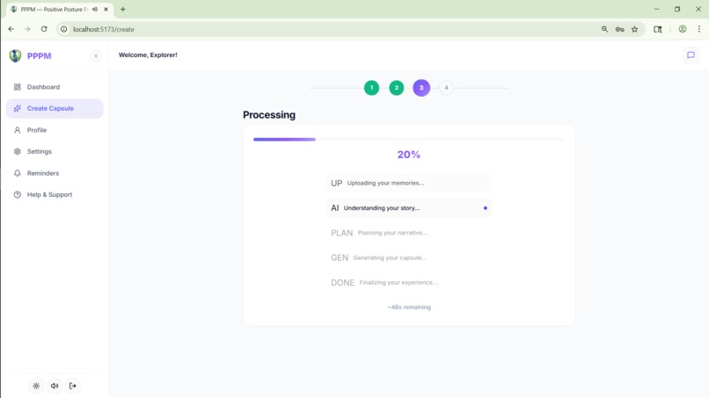Reload the page
Image resolution: width=709 pixels, height=398 pixels.
pyautogui.click(x=44, y=29)
